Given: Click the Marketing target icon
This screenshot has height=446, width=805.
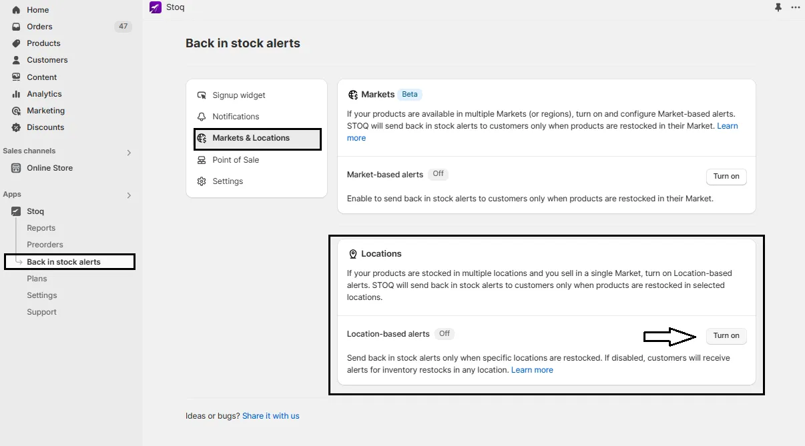Looking at the screenshot, I should coord(16,111).
